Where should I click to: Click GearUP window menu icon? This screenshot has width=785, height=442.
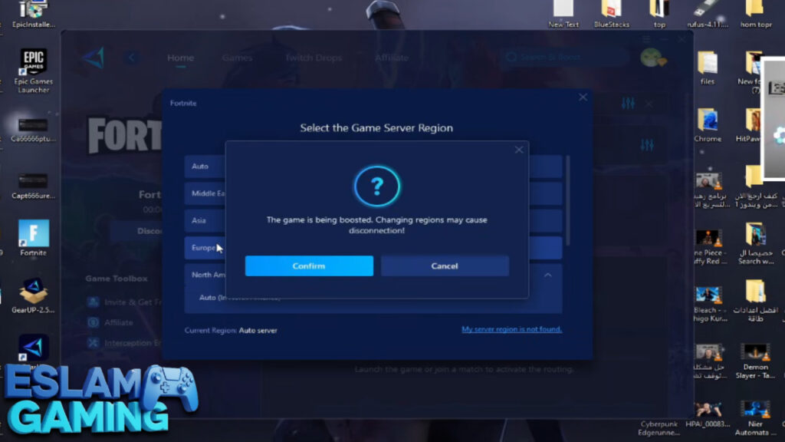click(646, 39)
